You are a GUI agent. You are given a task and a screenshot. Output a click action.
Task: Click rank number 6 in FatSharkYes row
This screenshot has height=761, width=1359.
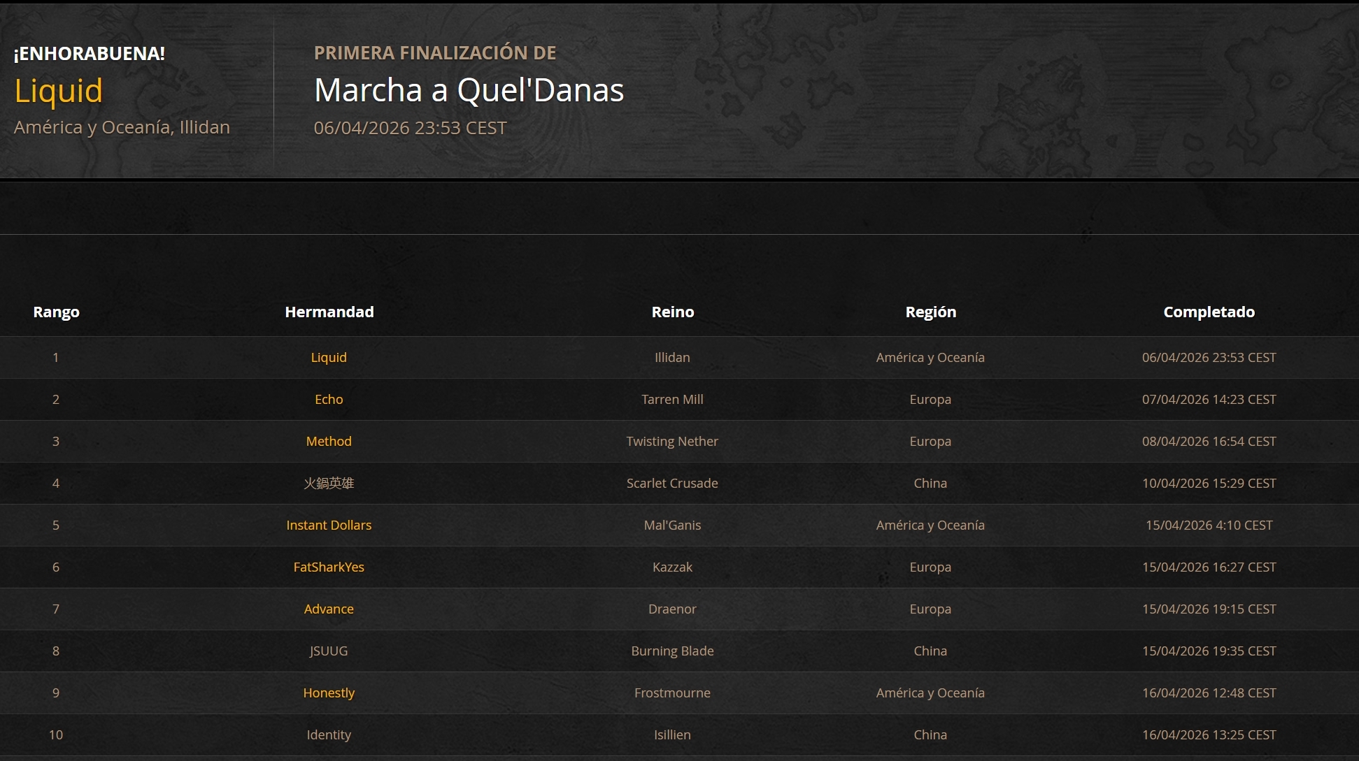click(56, 567)
